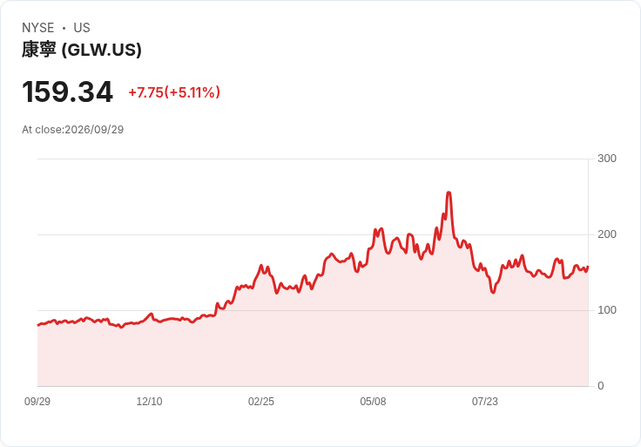Click the 05/08 date axis label

[x=373, y=402]
